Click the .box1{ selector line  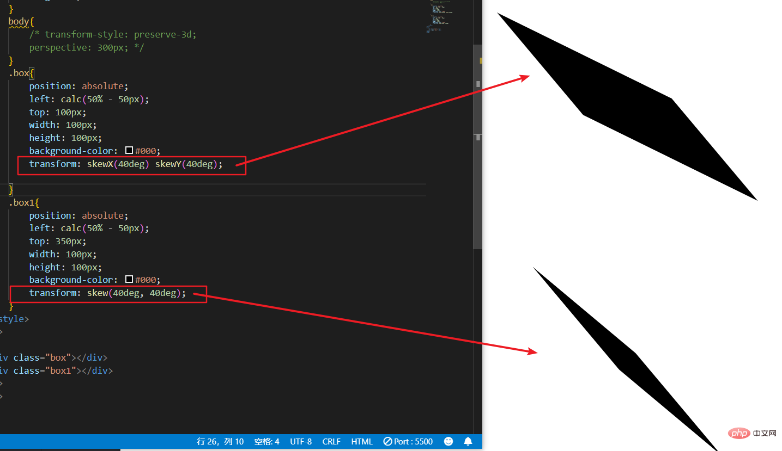pos(24,202)
